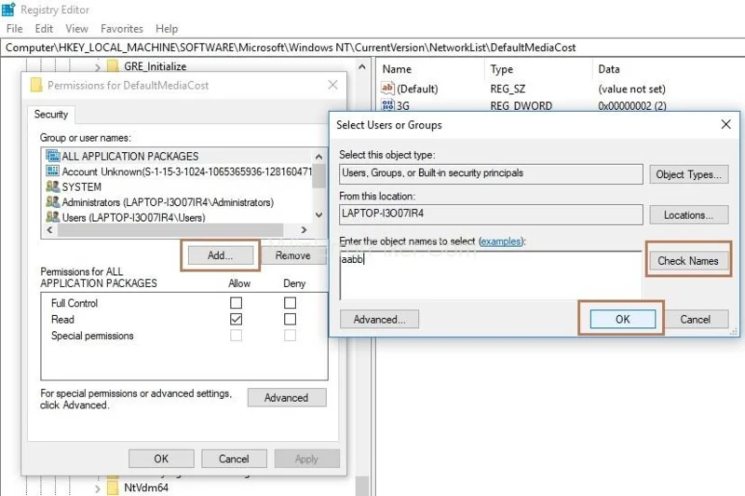745x496 pixels.
Task: Click Deny checkbox for Special permissions
Action: click(x=290, y=336)
